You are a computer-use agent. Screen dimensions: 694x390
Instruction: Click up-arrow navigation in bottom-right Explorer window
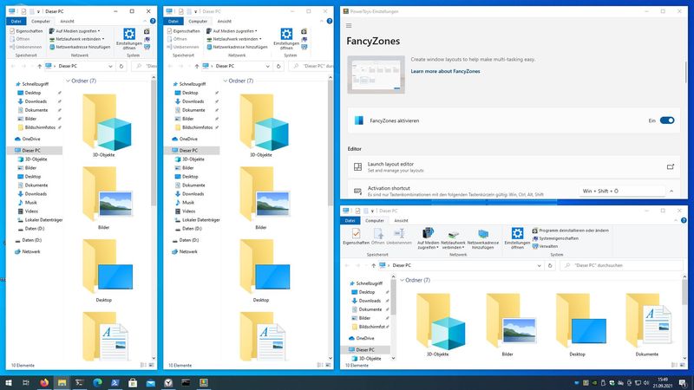[374, 266]
